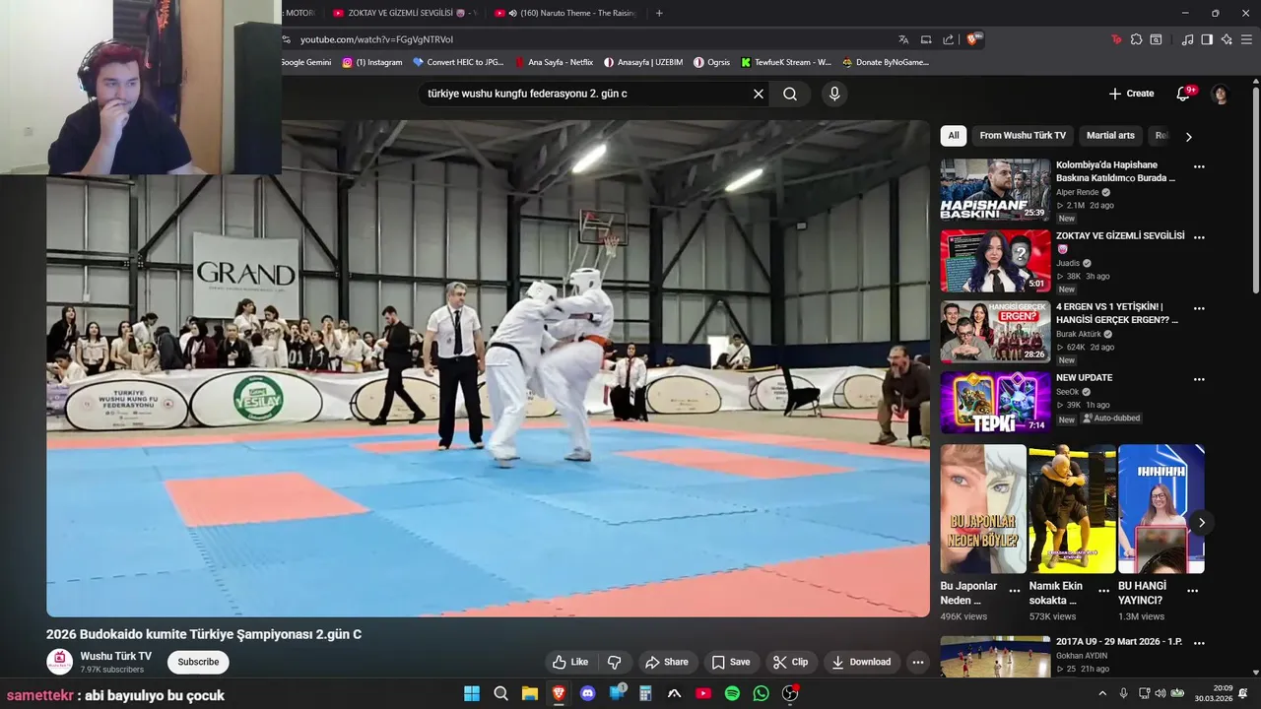Switch to ZOKTAY VE GİZEMLİ SEVGİLİSİ tab
Viewport: 1261px width, 709px height.
click(404, 13)
